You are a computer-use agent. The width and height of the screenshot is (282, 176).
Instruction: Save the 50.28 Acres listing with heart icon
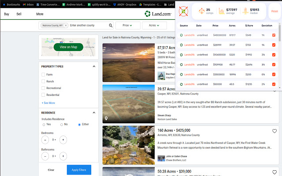click(275, 171)
